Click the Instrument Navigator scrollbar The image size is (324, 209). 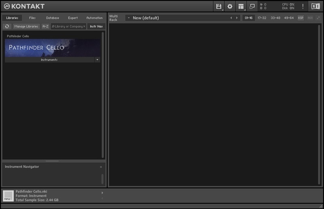[x=102, y=179]
